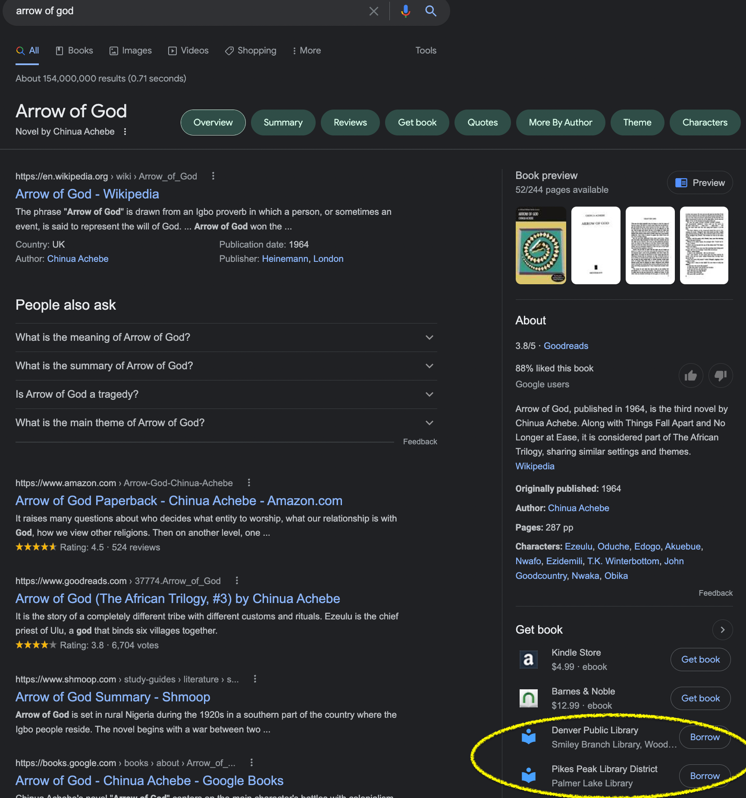The width and height of the screenshot is (746, 798).
Task: Open the Wikipedia link below About description
Action: (x=535, y=466)
